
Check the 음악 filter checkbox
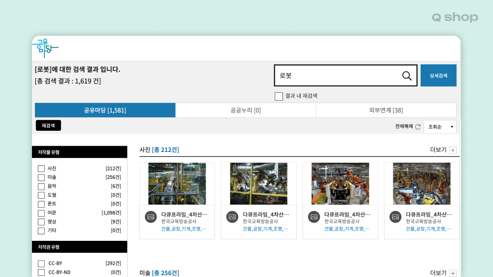point(41,186)
